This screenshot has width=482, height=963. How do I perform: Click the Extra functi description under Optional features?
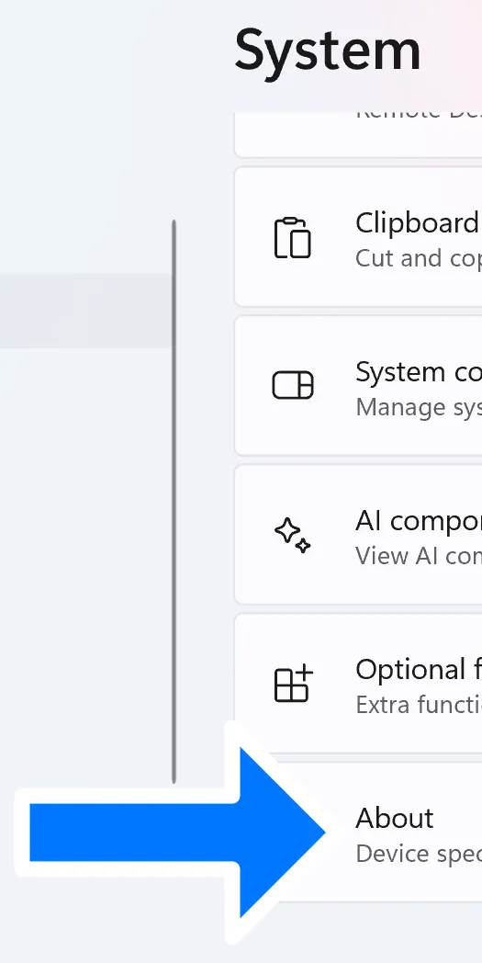419,705
